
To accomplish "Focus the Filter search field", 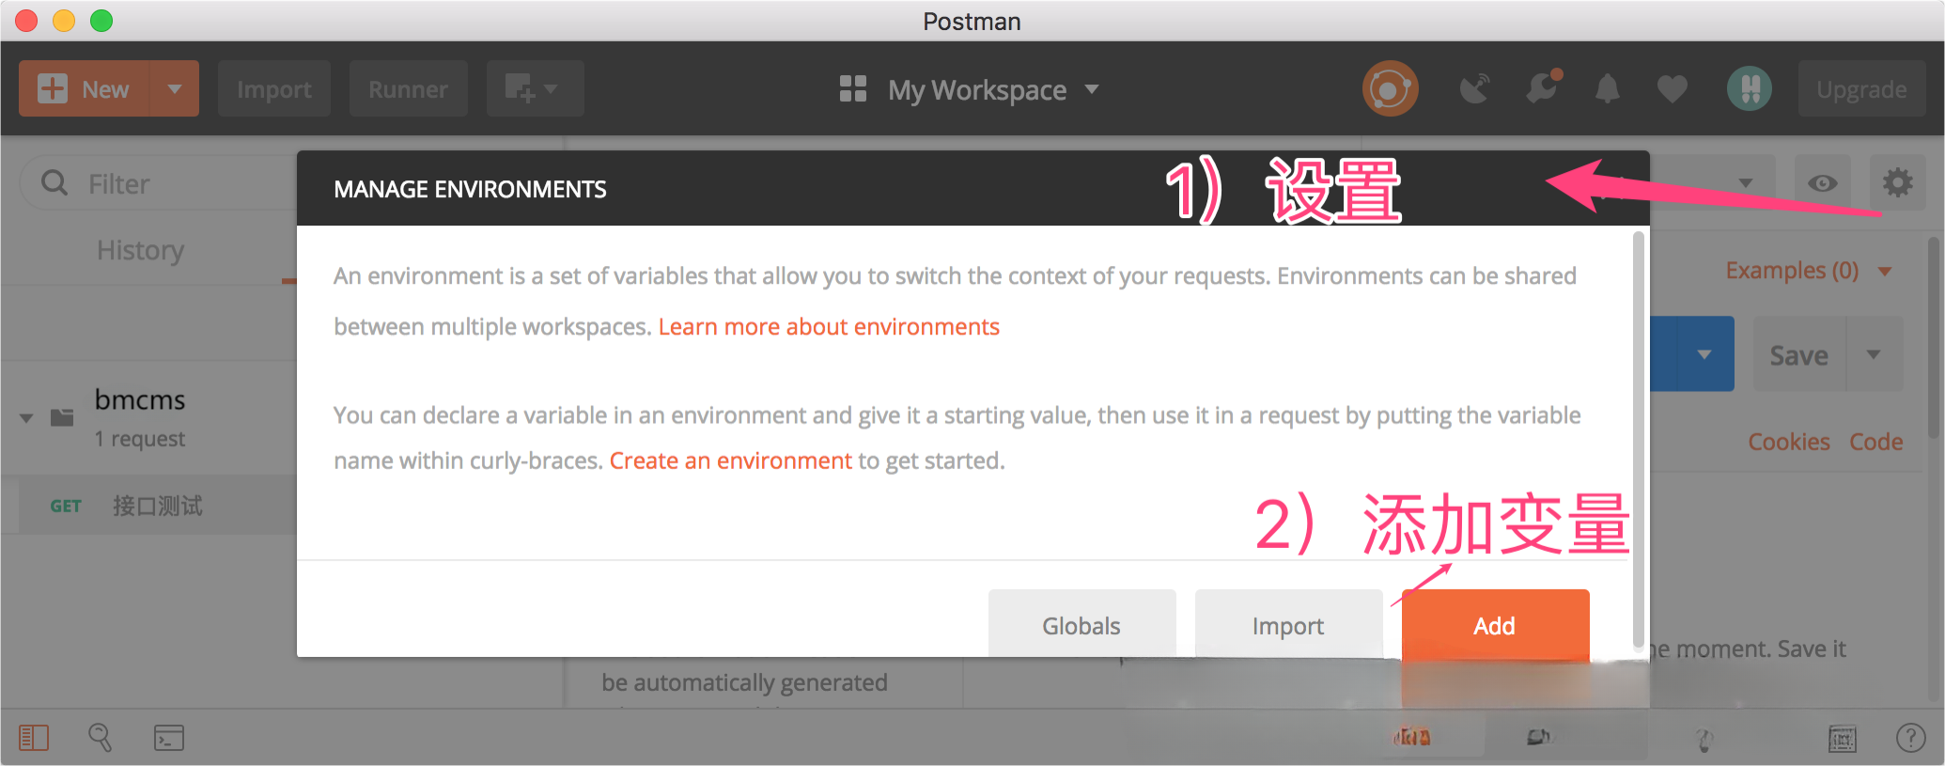I will pos(160,183).
